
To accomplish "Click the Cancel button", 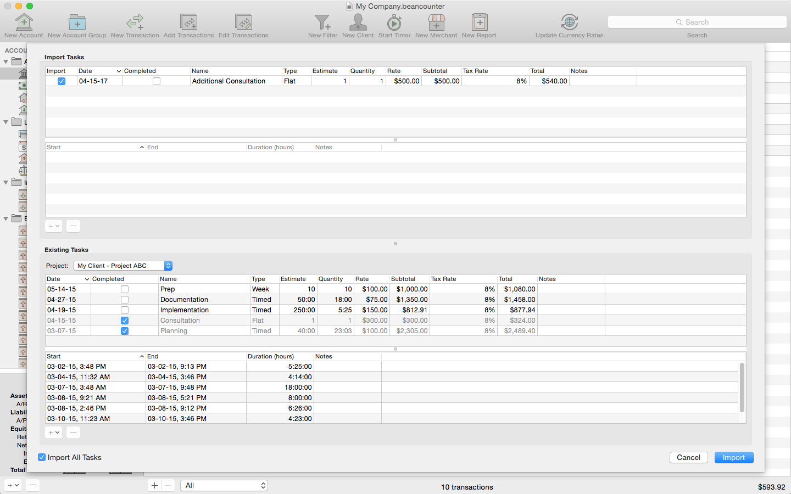I will point(688,457).
